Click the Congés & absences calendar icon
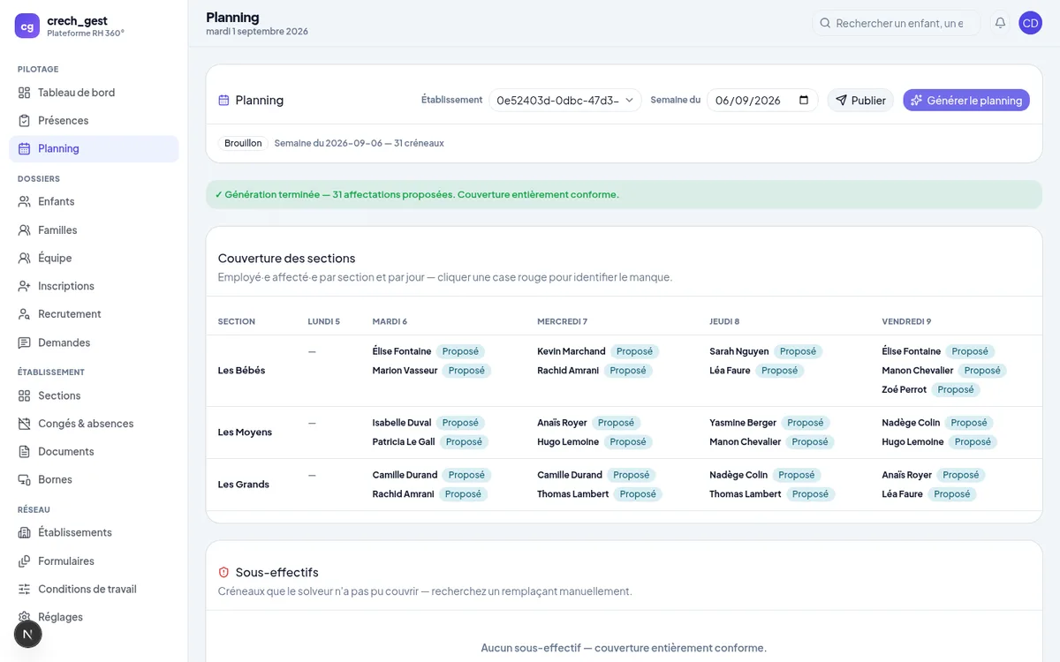Image resolution: width=1060 pixels, height=662 pixels. coord(25,424)
